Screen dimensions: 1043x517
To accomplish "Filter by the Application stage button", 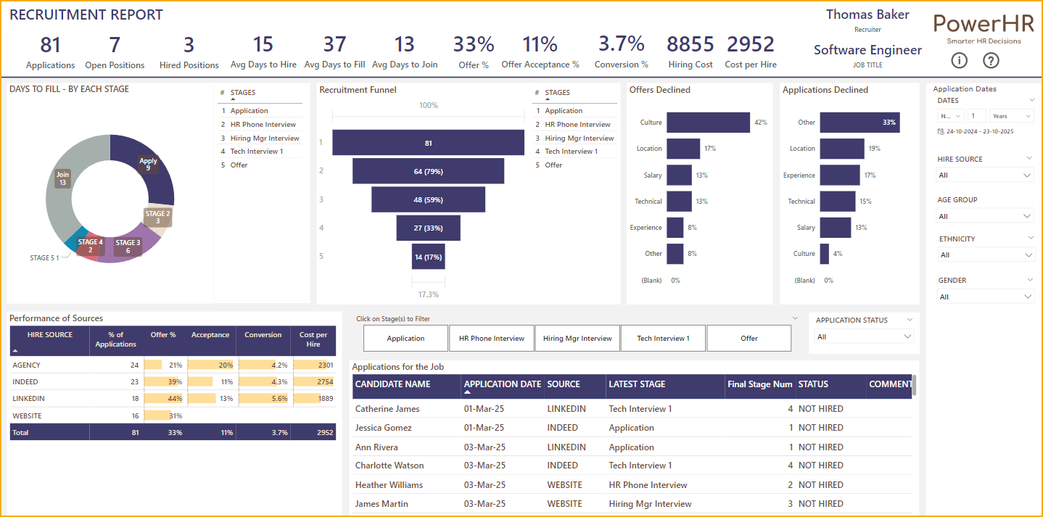I will pos(405,339).
